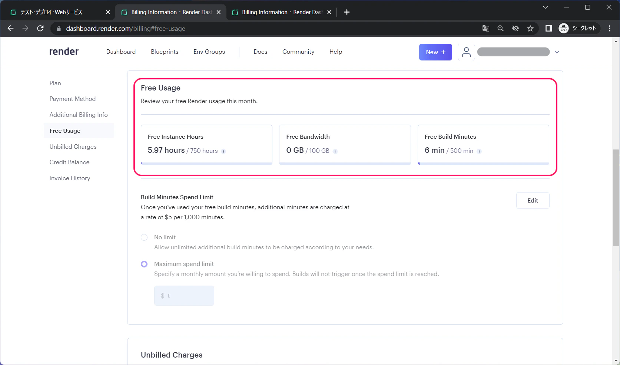Click the render logo
Viewport: 620px width, 365px height.
pyautogui.click(x=64, y=52)
